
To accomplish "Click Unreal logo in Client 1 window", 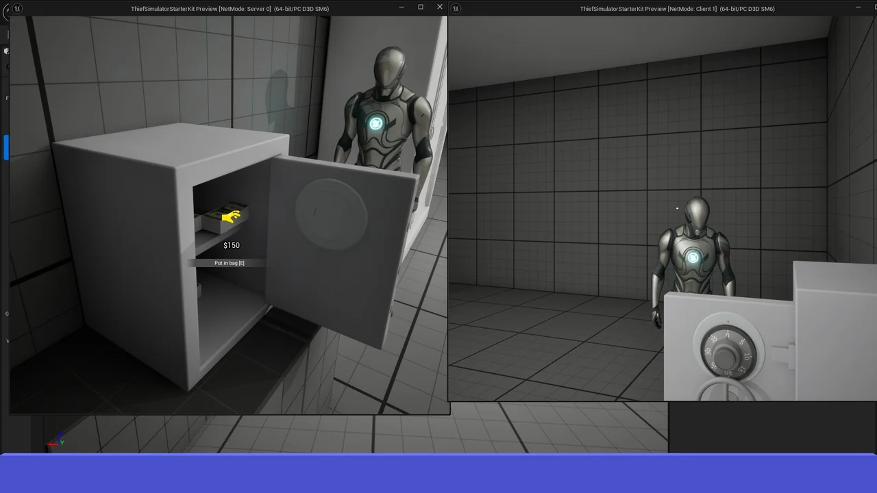I will (x=456, y=8).
